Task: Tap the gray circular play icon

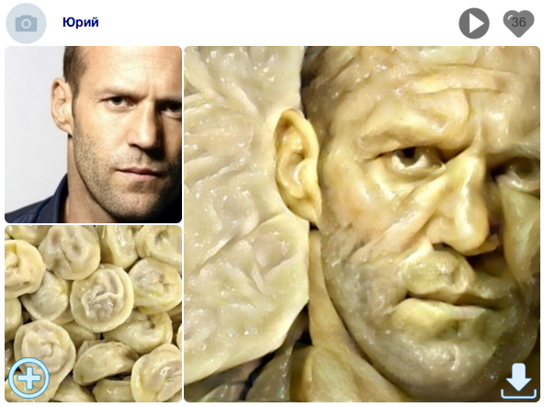Action: click(474, 23)
